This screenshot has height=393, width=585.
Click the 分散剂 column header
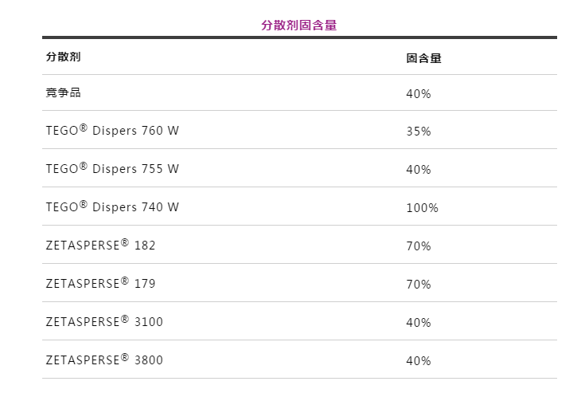64,57
